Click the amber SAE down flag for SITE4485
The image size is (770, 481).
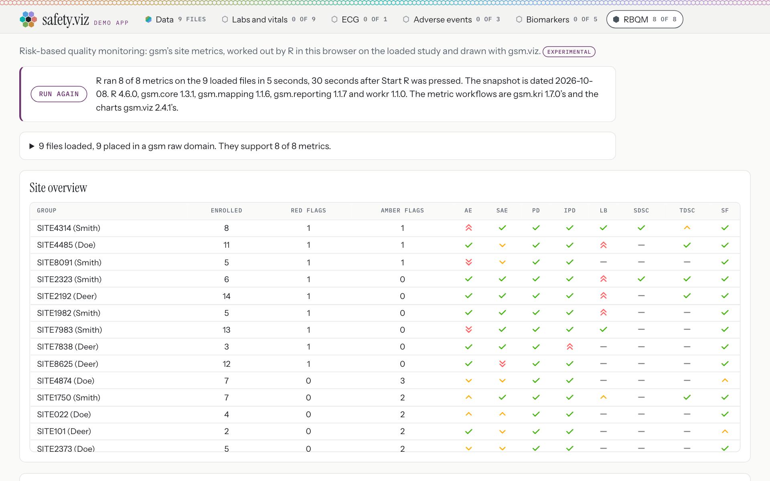coord(502,245)
